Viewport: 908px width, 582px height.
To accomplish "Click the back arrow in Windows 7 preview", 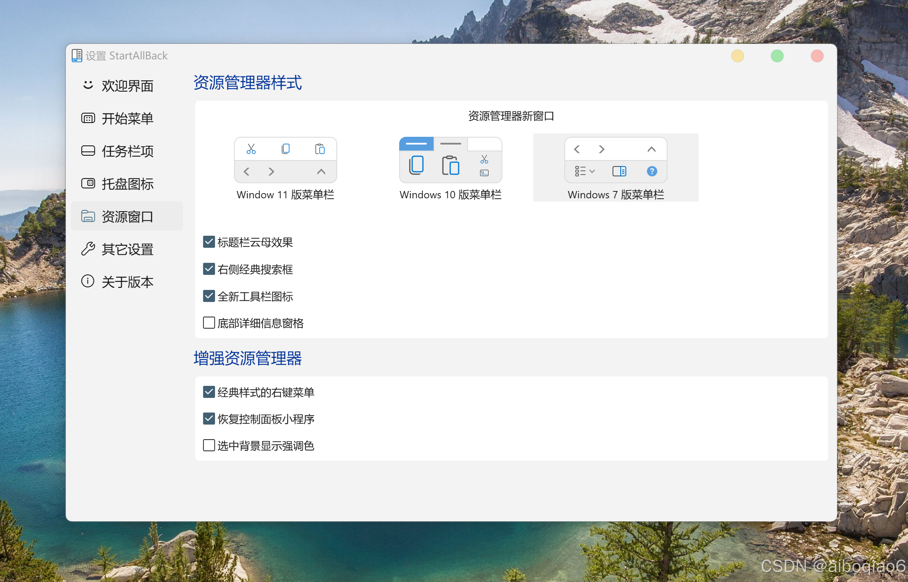I will pos(577,149).
